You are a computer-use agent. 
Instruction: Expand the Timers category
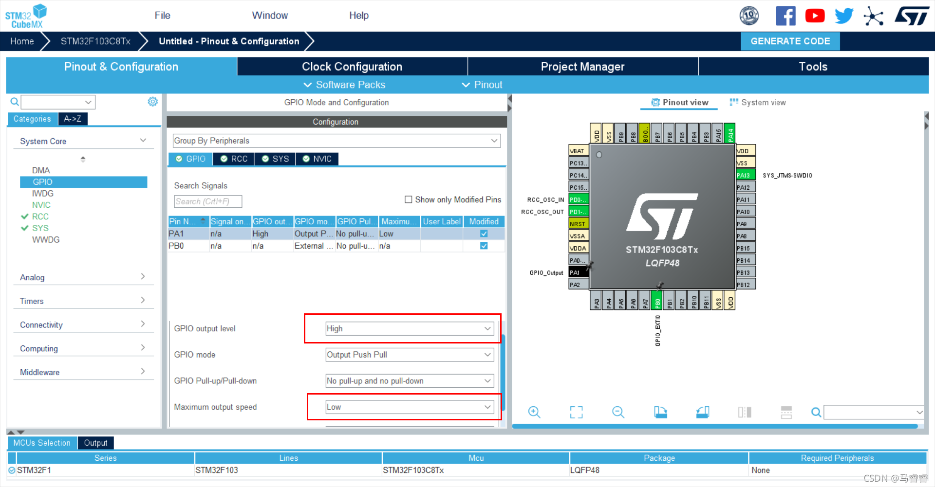[83, 301]
